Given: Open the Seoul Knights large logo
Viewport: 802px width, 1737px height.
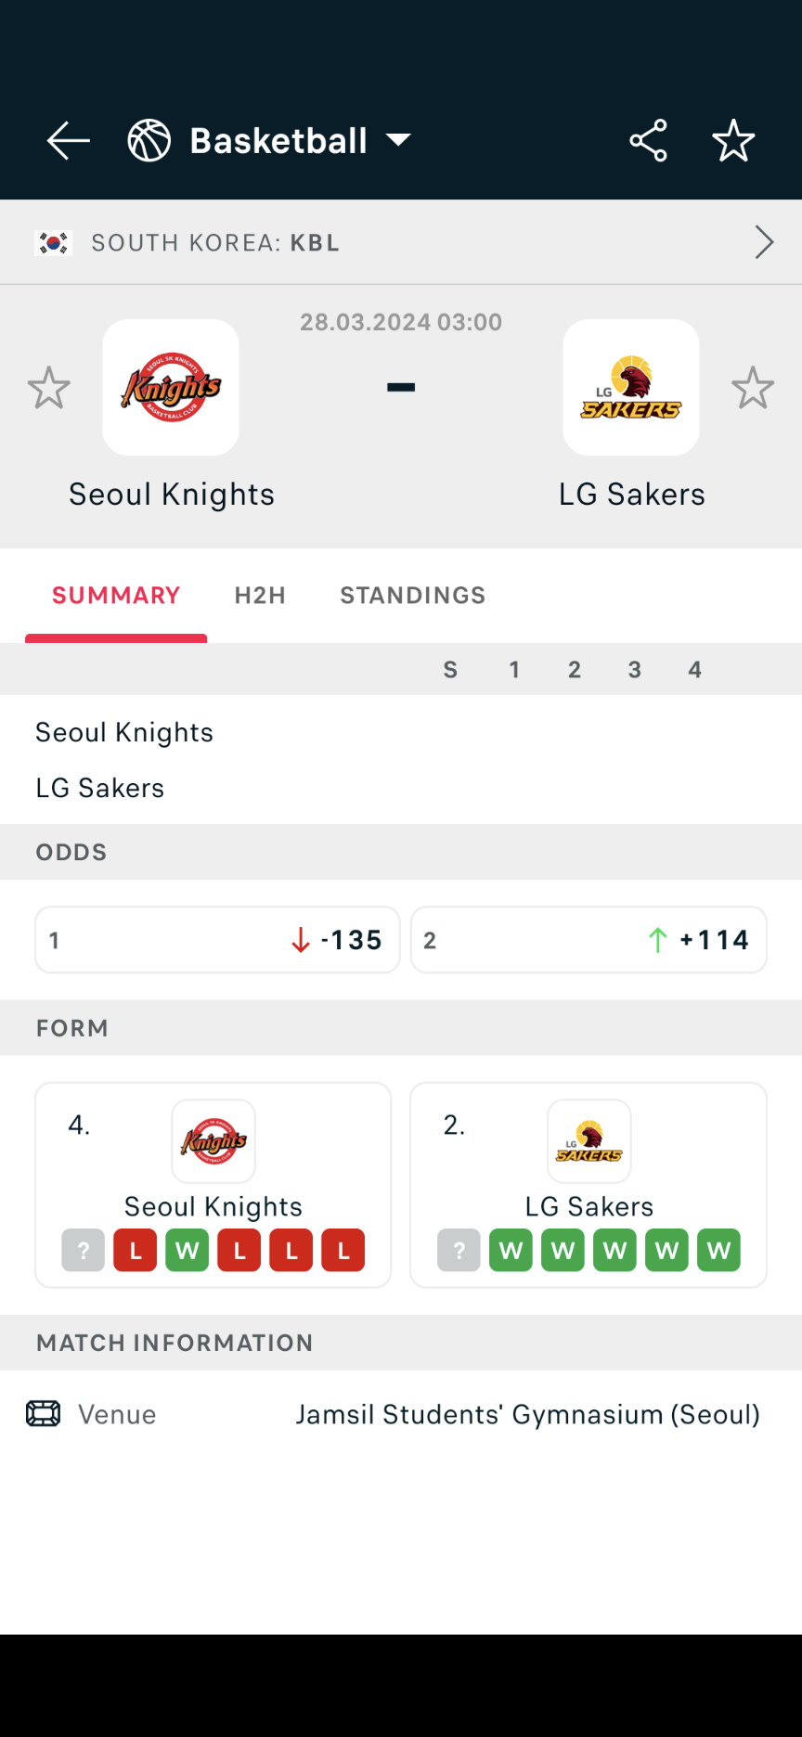Looking at the screenshot, I should [171, 388].
